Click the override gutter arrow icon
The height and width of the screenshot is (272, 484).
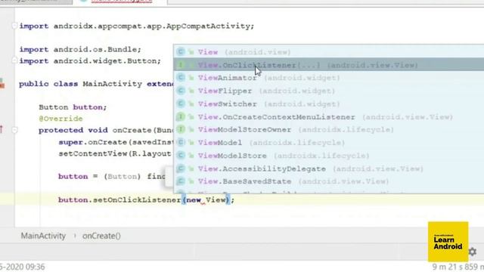click(x=2, y=129)
